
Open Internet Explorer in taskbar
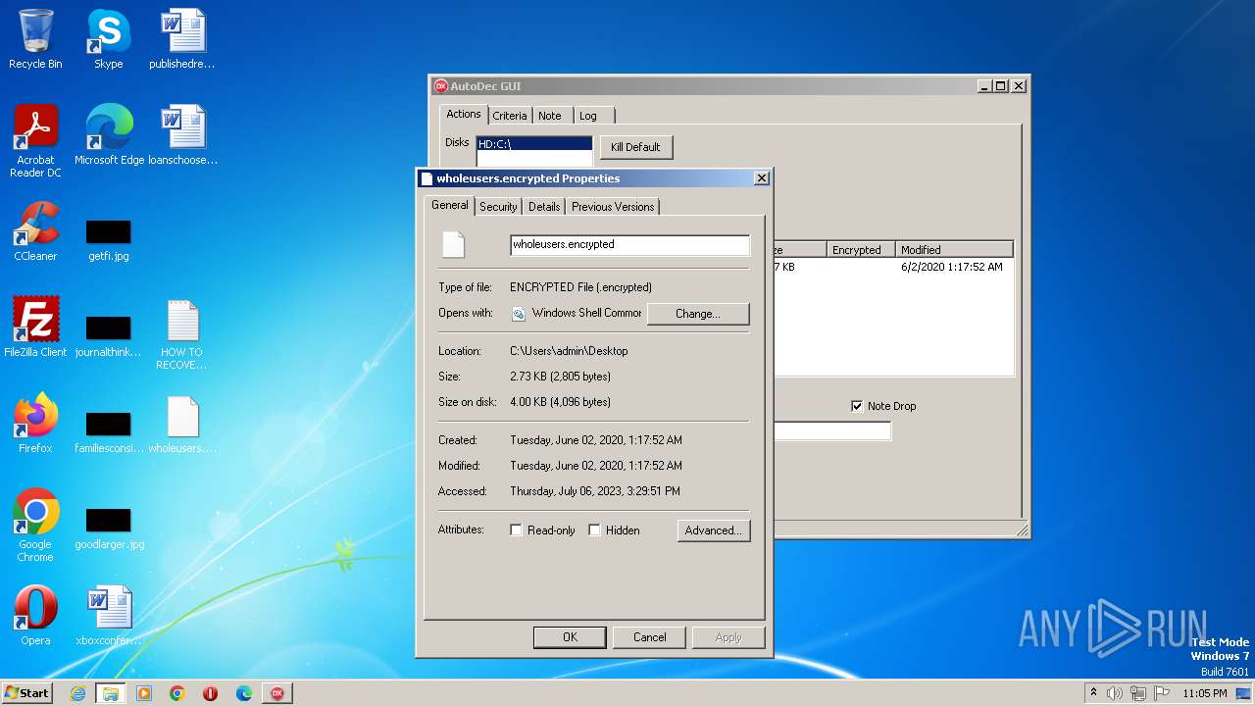(x=77, y=693)
